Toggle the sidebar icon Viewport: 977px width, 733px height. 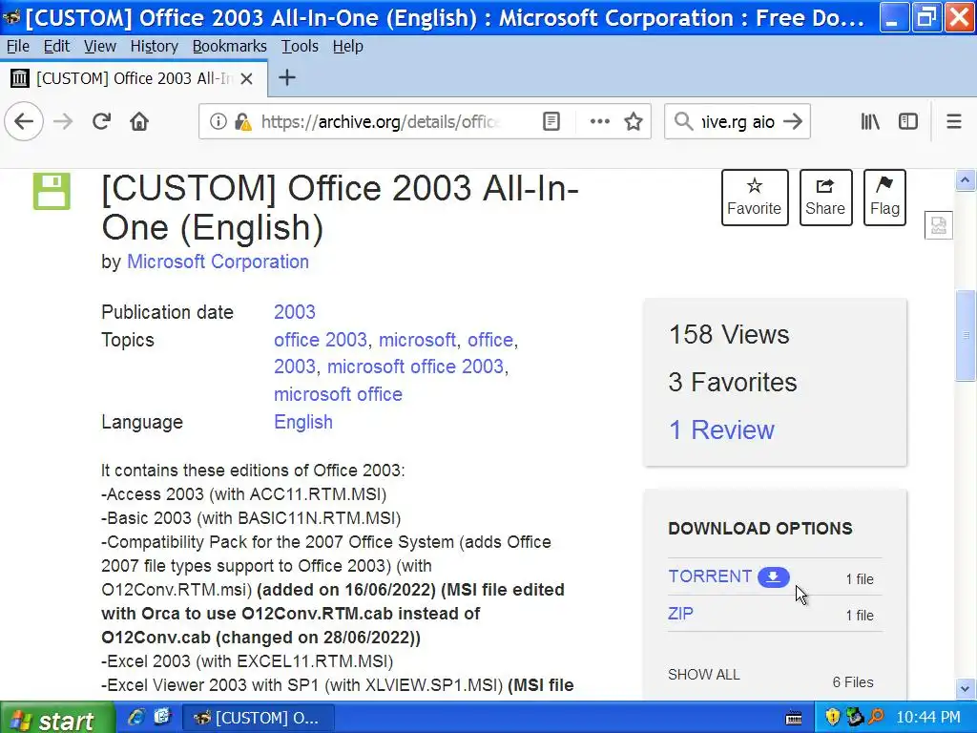(908, 121)
